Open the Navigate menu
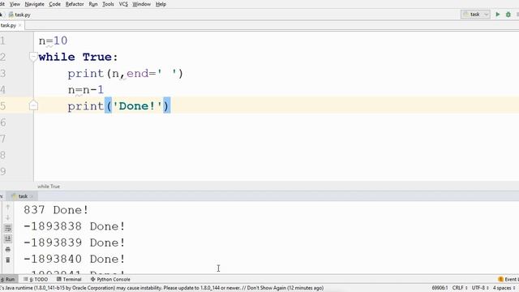 point(34,4)
